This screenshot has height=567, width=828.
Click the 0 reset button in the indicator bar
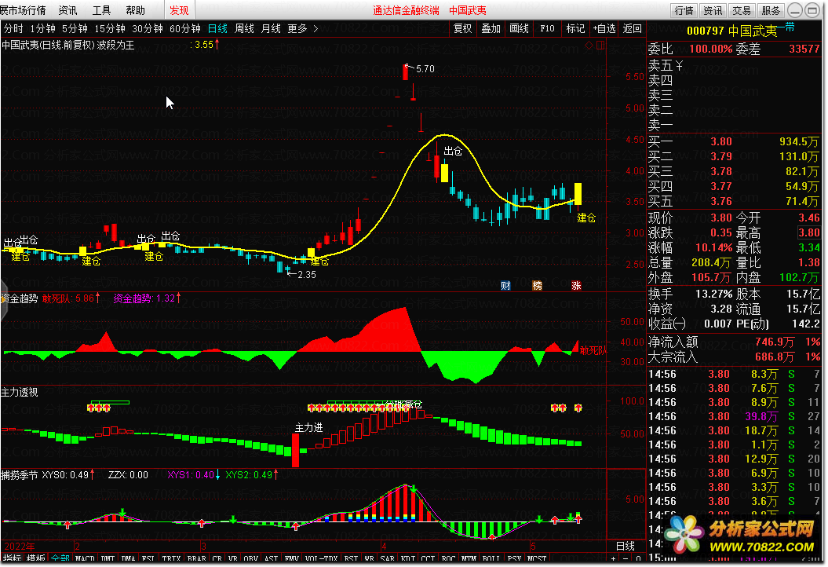[638, 558]
